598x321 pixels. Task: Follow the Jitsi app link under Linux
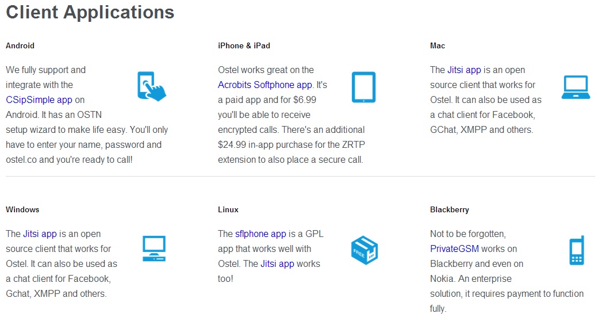click(x=277, y=263)
